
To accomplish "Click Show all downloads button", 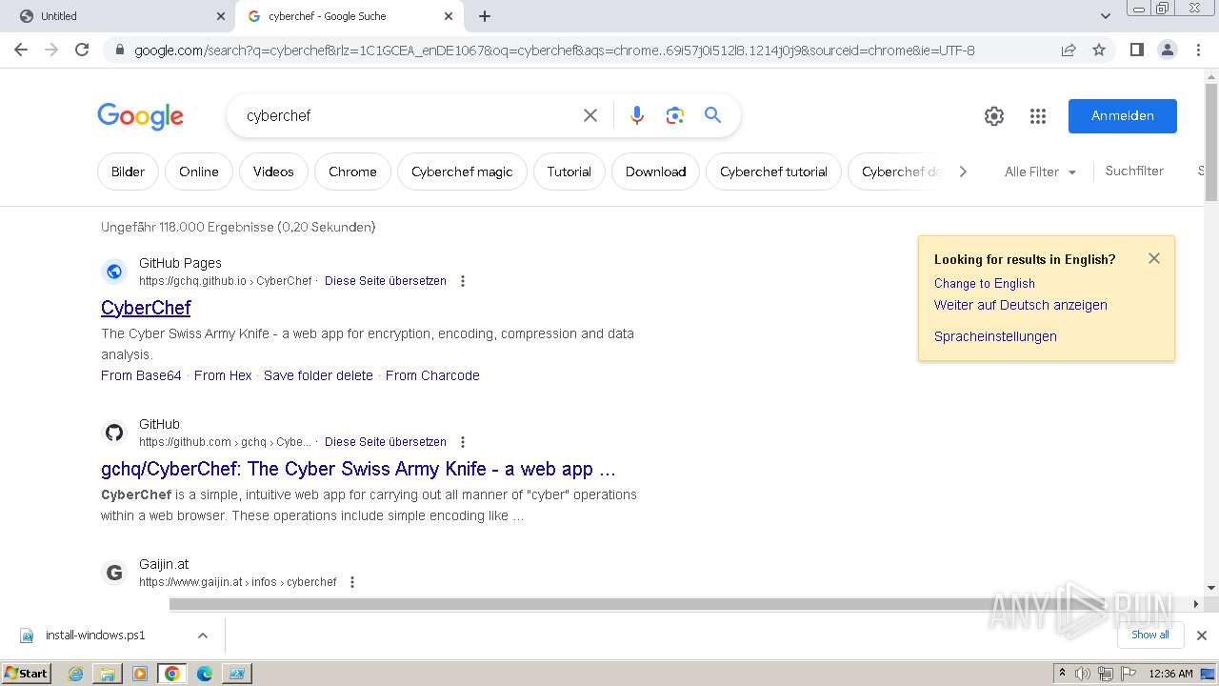I will 1150,635.
